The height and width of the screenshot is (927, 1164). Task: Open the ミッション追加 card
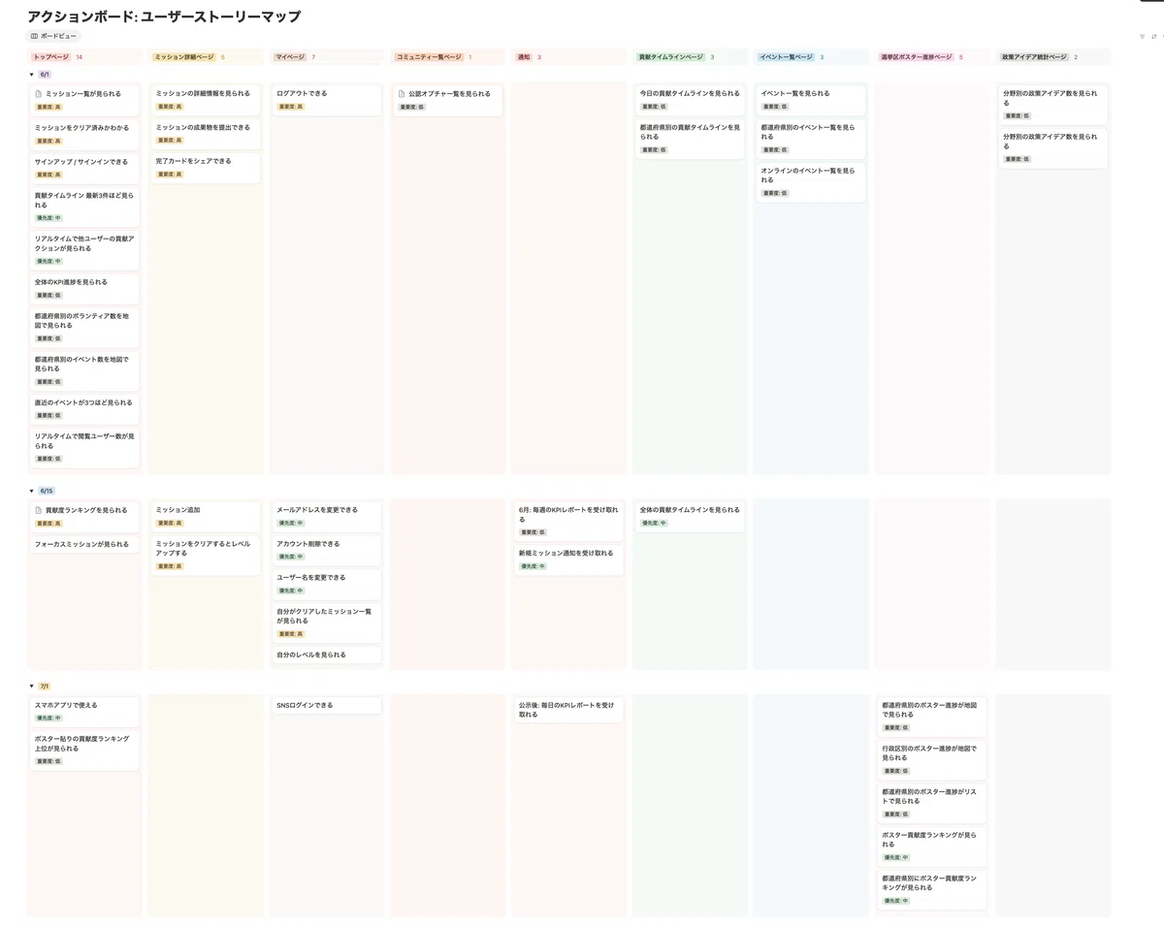(205, 516)
